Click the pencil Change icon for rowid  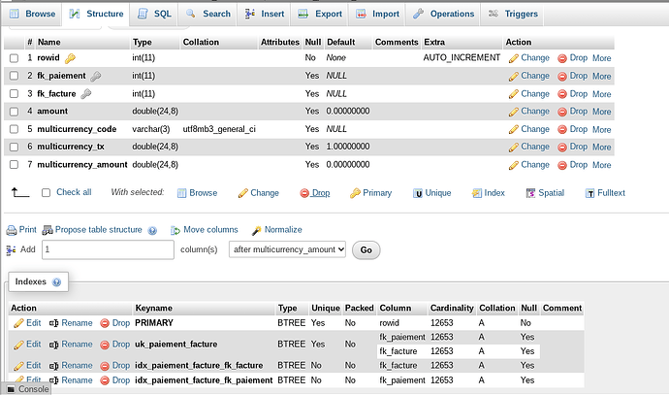(x=514, y=58)
